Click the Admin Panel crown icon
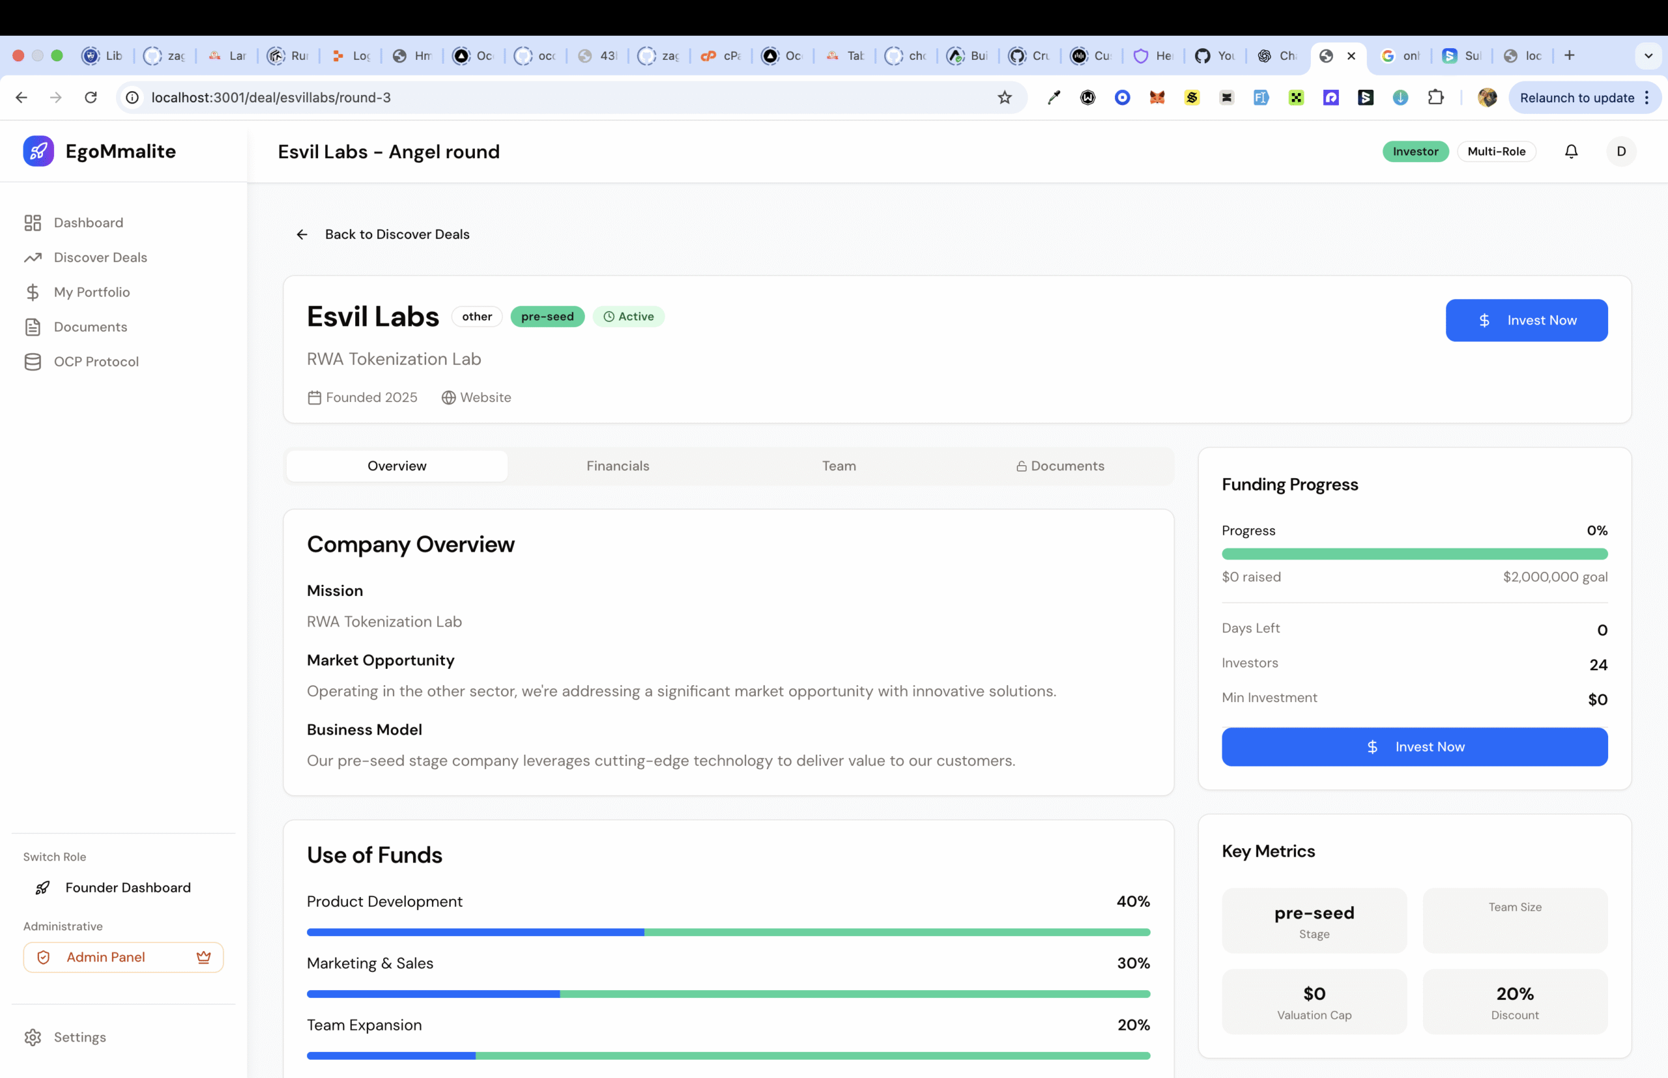The width and height of the screenshot is (1668, 1078). pos(204,957)
